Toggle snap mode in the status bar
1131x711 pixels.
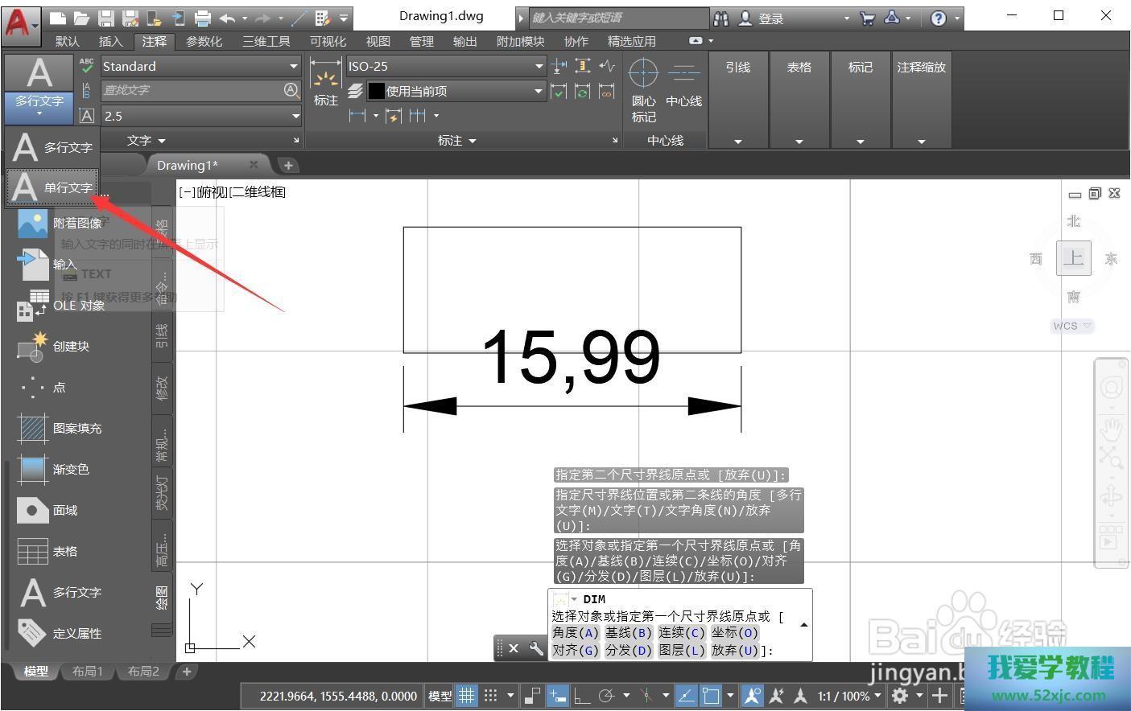(x=490, y=696)
